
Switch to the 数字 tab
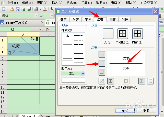point(63,19)
